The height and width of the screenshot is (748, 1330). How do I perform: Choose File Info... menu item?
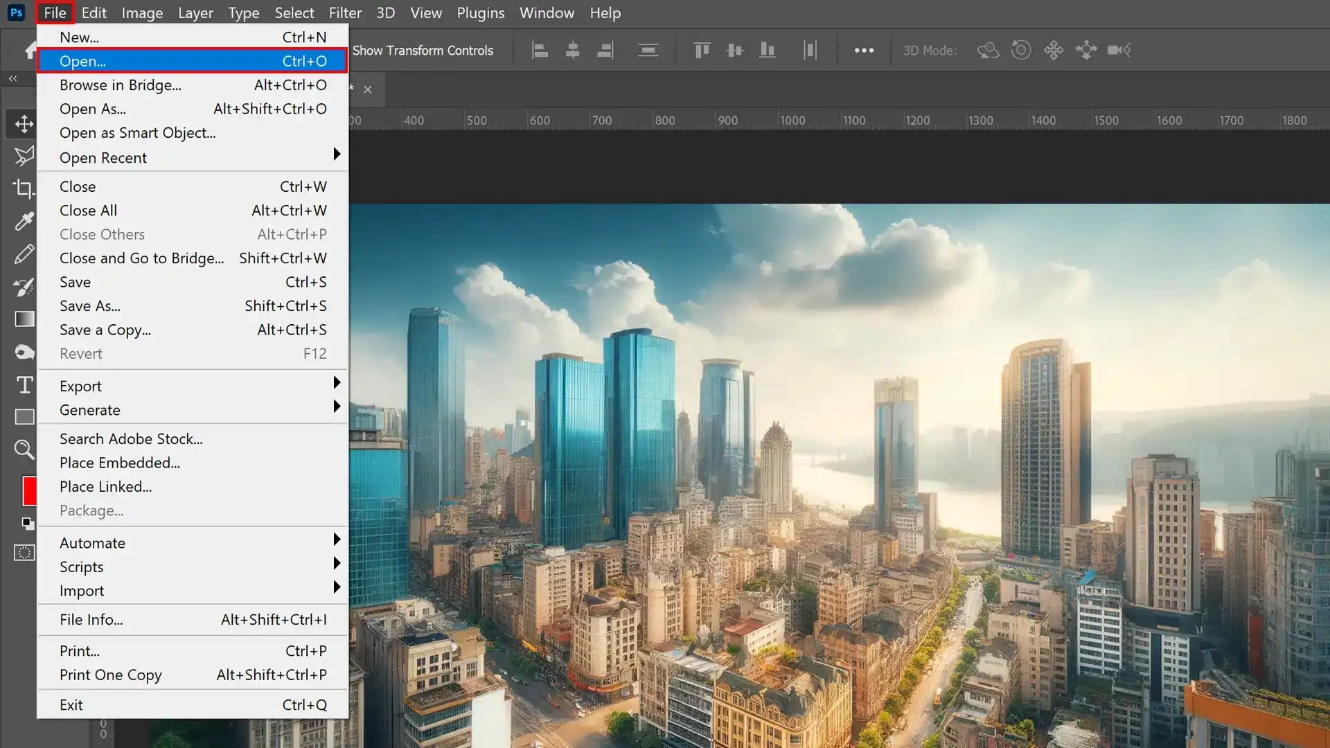pos(193,620)
